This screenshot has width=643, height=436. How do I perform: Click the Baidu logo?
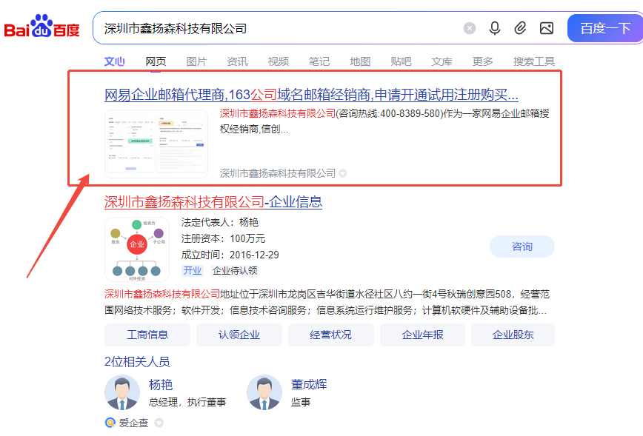click(x=41, y=26)
